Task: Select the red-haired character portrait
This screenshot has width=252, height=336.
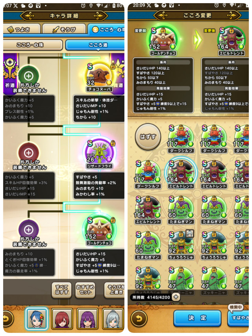Action: [62, 319]
